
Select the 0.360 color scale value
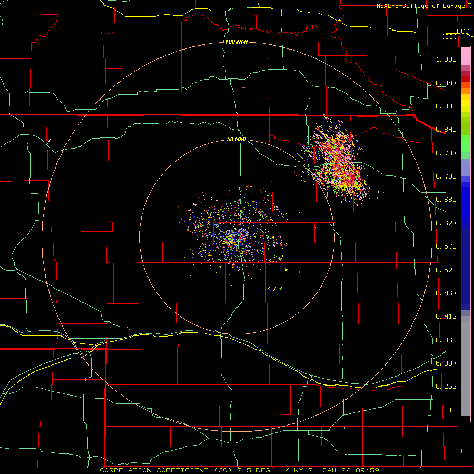tap(446, 340)
